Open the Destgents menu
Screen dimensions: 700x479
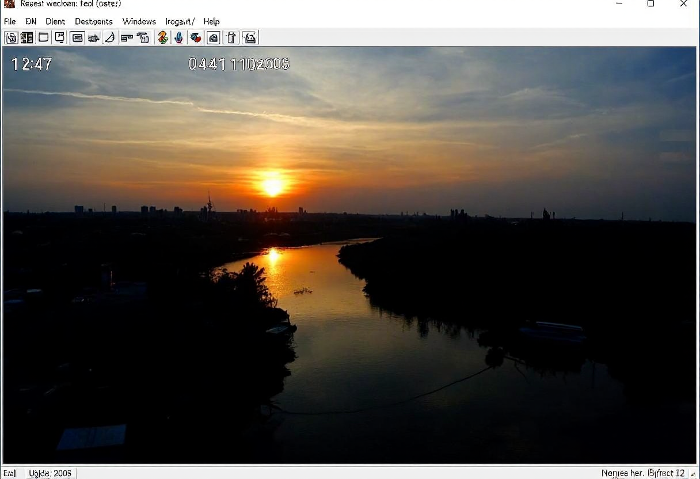click(x=93, y=21)
